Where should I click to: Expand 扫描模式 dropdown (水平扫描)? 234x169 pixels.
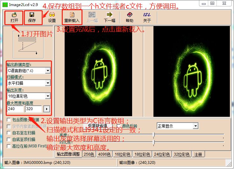[x=48, y=83]
